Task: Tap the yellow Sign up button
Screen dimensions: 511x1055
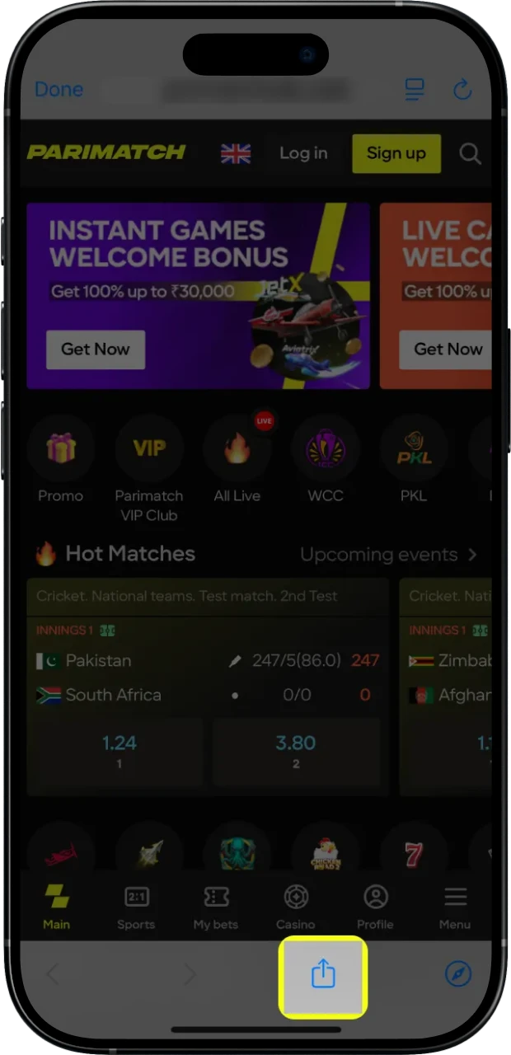Action: point(396,153)
